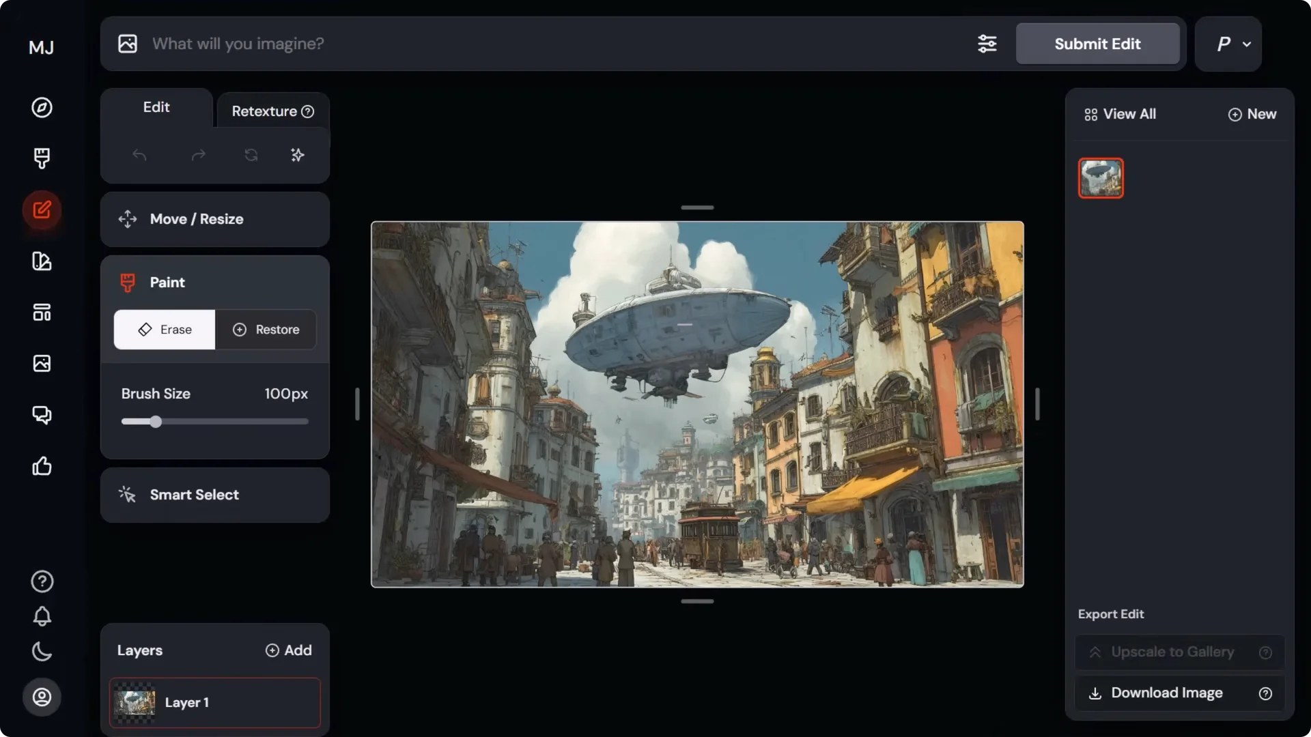The height and width of the screenshot is (737, 1311).
Task: Open the Chat panel in the sidebar
Action: [x=42, y=414]
